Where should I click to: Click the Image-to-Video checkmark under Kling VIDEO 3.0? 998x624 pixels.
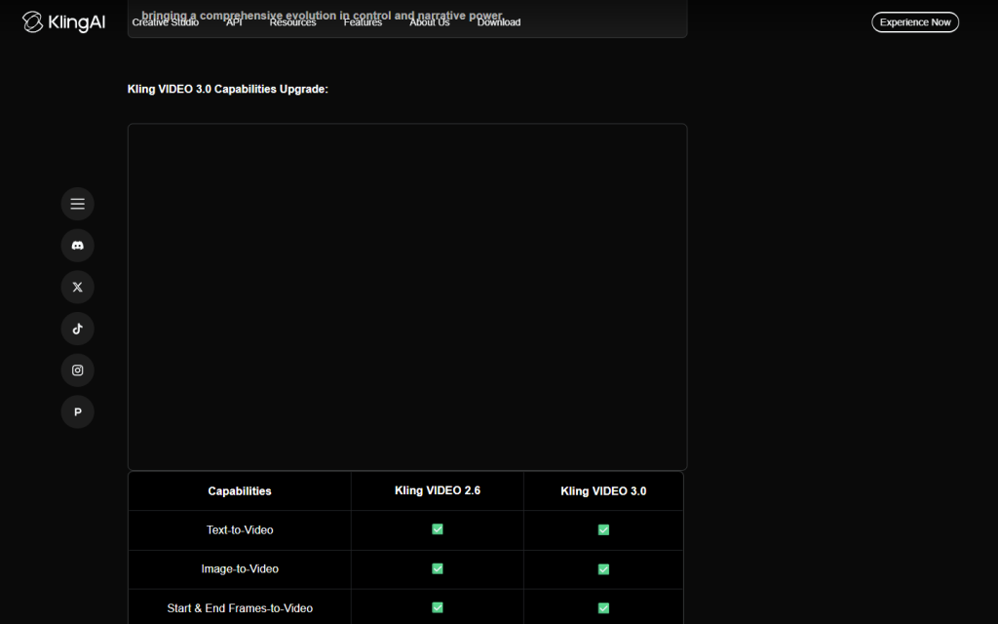(603, 569)
